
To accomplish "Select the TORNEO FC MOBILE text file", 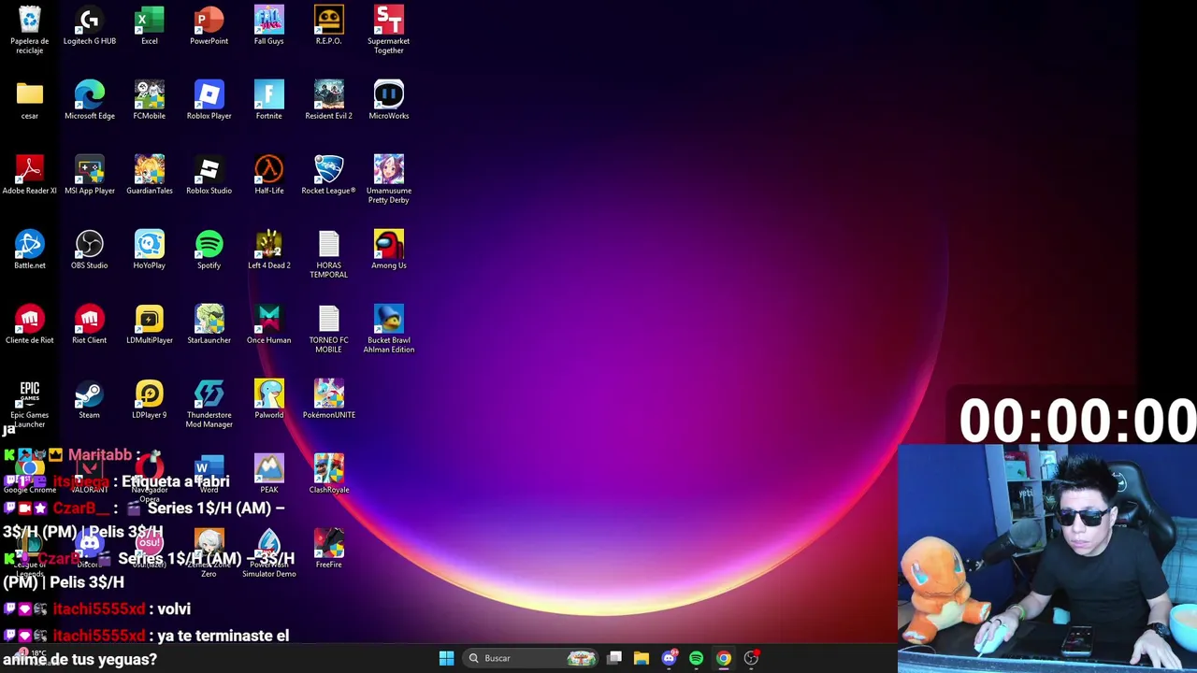I will pyautogui.click(x=329, y=328).
